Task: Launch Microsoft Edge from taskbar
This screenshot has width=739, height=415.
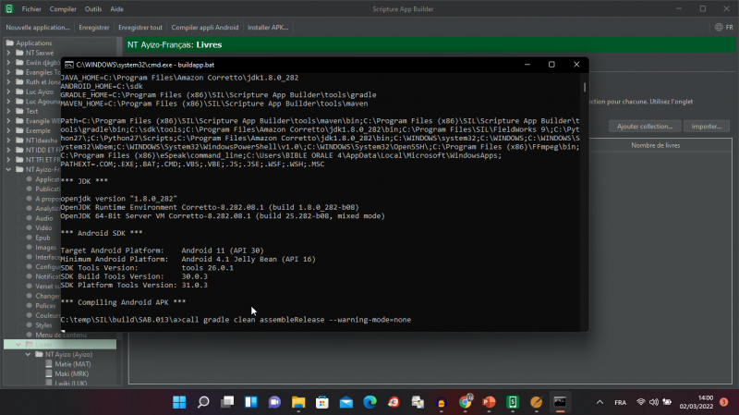Action: [x=369, y=402]
